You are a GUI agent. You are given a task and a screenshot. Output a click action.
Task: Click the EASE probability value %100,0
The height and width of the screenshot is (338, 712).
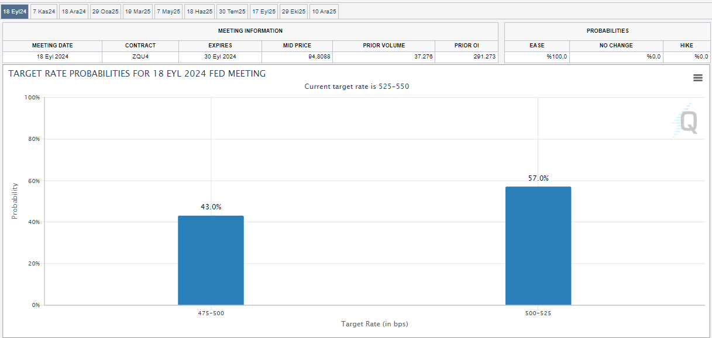(536, 57)
